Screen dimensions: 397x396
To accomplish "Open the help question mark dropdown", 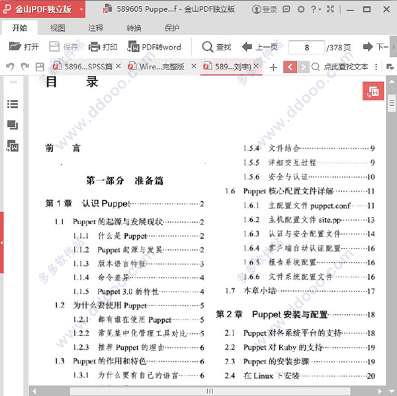I will (x=316, y=10).
